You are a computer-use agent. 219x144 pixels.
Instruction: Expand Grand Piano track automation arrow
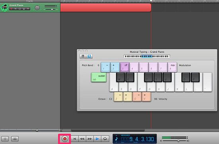28,9
